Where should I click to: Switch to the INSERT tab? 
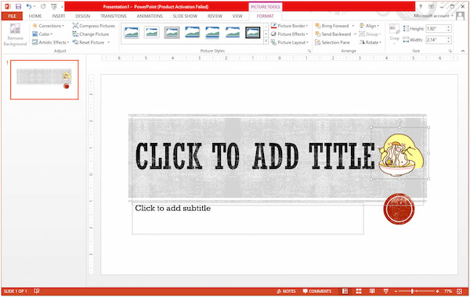pyautogui.click(x=59, y=16)
